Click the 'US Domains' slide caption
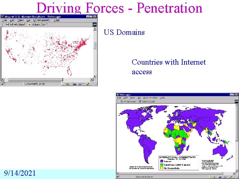Image resolution: width=239 pixels, height=179 pixels. 124,32
